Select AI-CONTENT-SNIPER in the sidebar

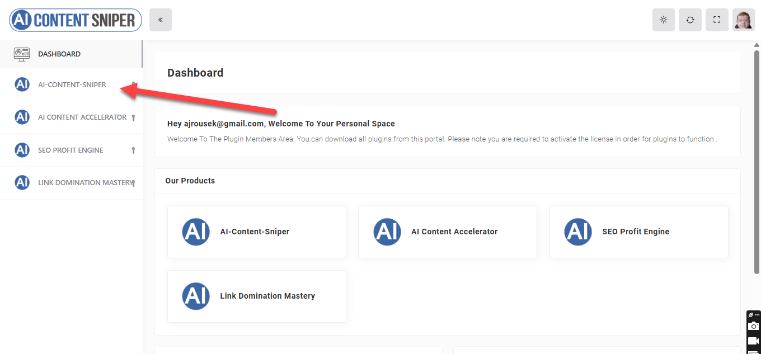(x=71, y=85)
